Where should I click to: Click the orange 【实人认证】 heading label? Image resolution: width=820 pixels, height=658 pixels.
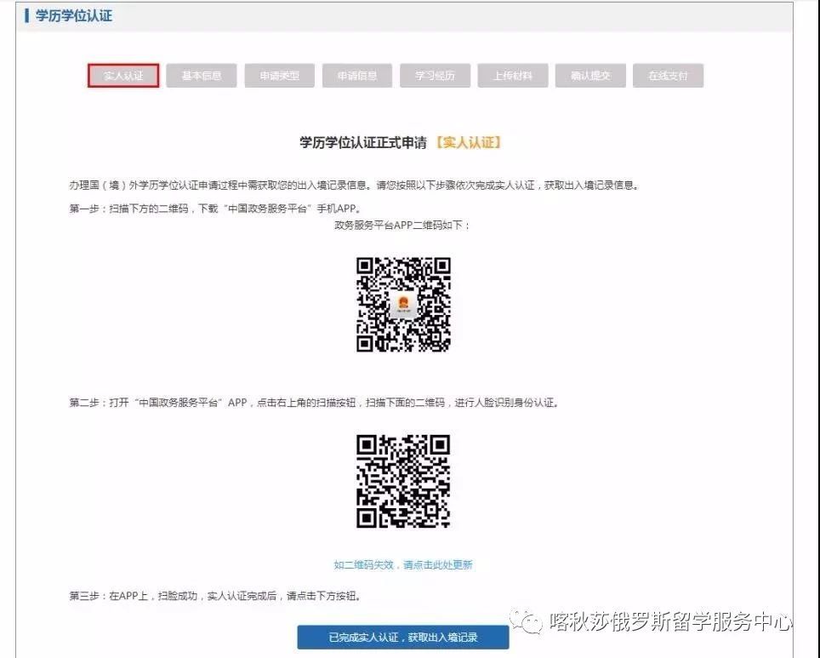[469, 142]
